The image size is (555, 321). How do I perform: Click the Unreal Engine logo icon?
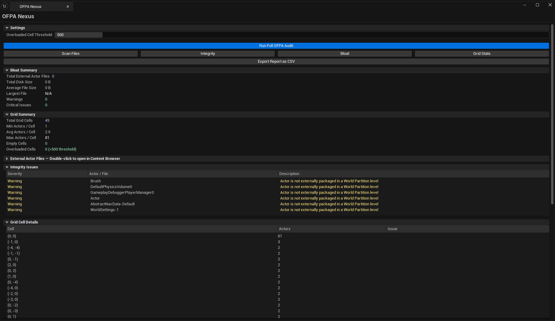tap(5, 6)
